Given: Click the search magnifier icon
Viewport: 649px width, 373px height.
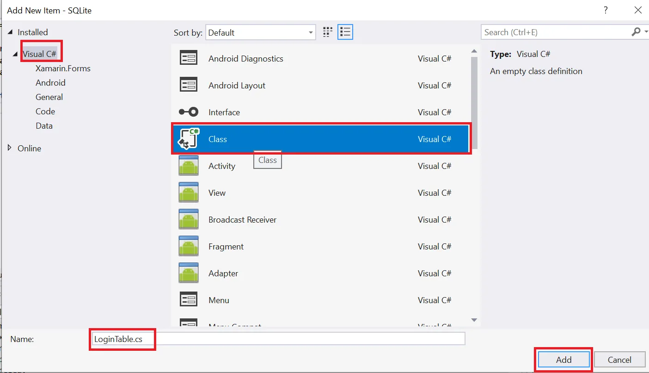Looking at the screenshot, I should point(636,32).
